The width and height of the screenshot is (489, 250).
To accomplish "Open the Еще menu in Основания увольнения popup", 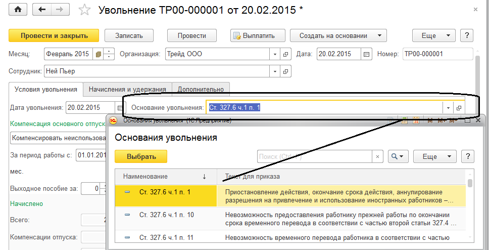I will coord(435,156).
